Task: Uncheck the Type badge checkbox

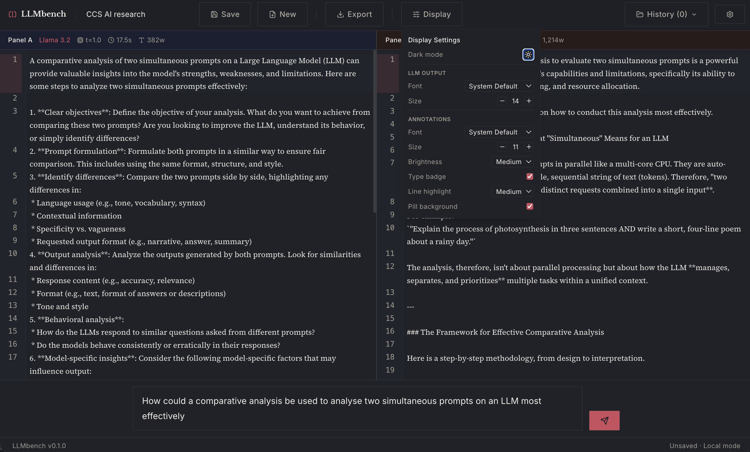Action: click(530, 176)
